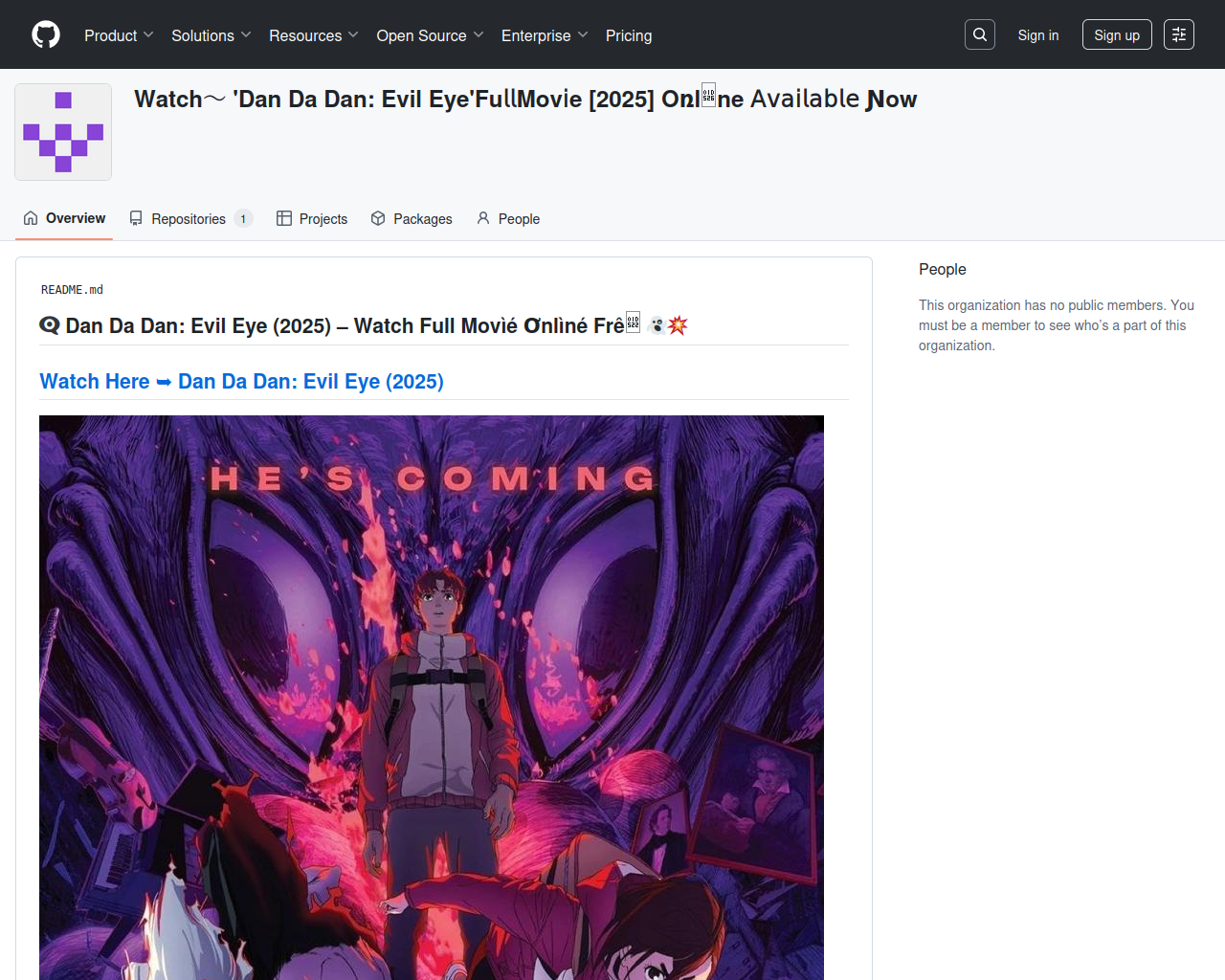Expand the Open Source menu

coord(430,35)
